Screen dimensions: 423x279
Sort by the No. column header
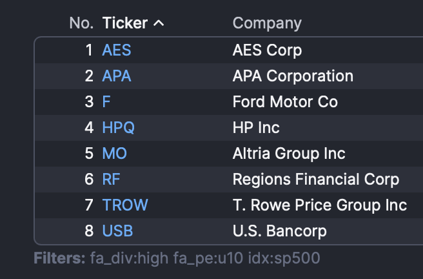point(81,23)
